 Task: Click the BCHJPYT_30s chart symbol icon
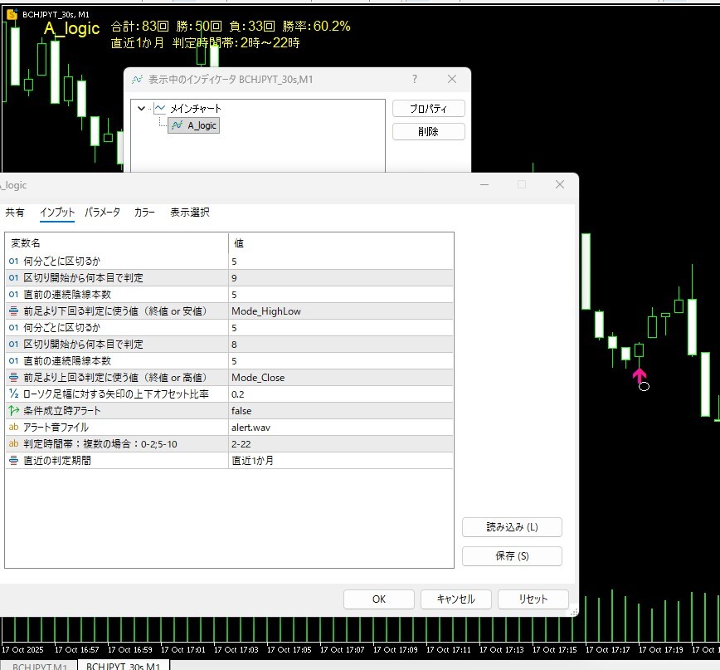coord(12,14)
